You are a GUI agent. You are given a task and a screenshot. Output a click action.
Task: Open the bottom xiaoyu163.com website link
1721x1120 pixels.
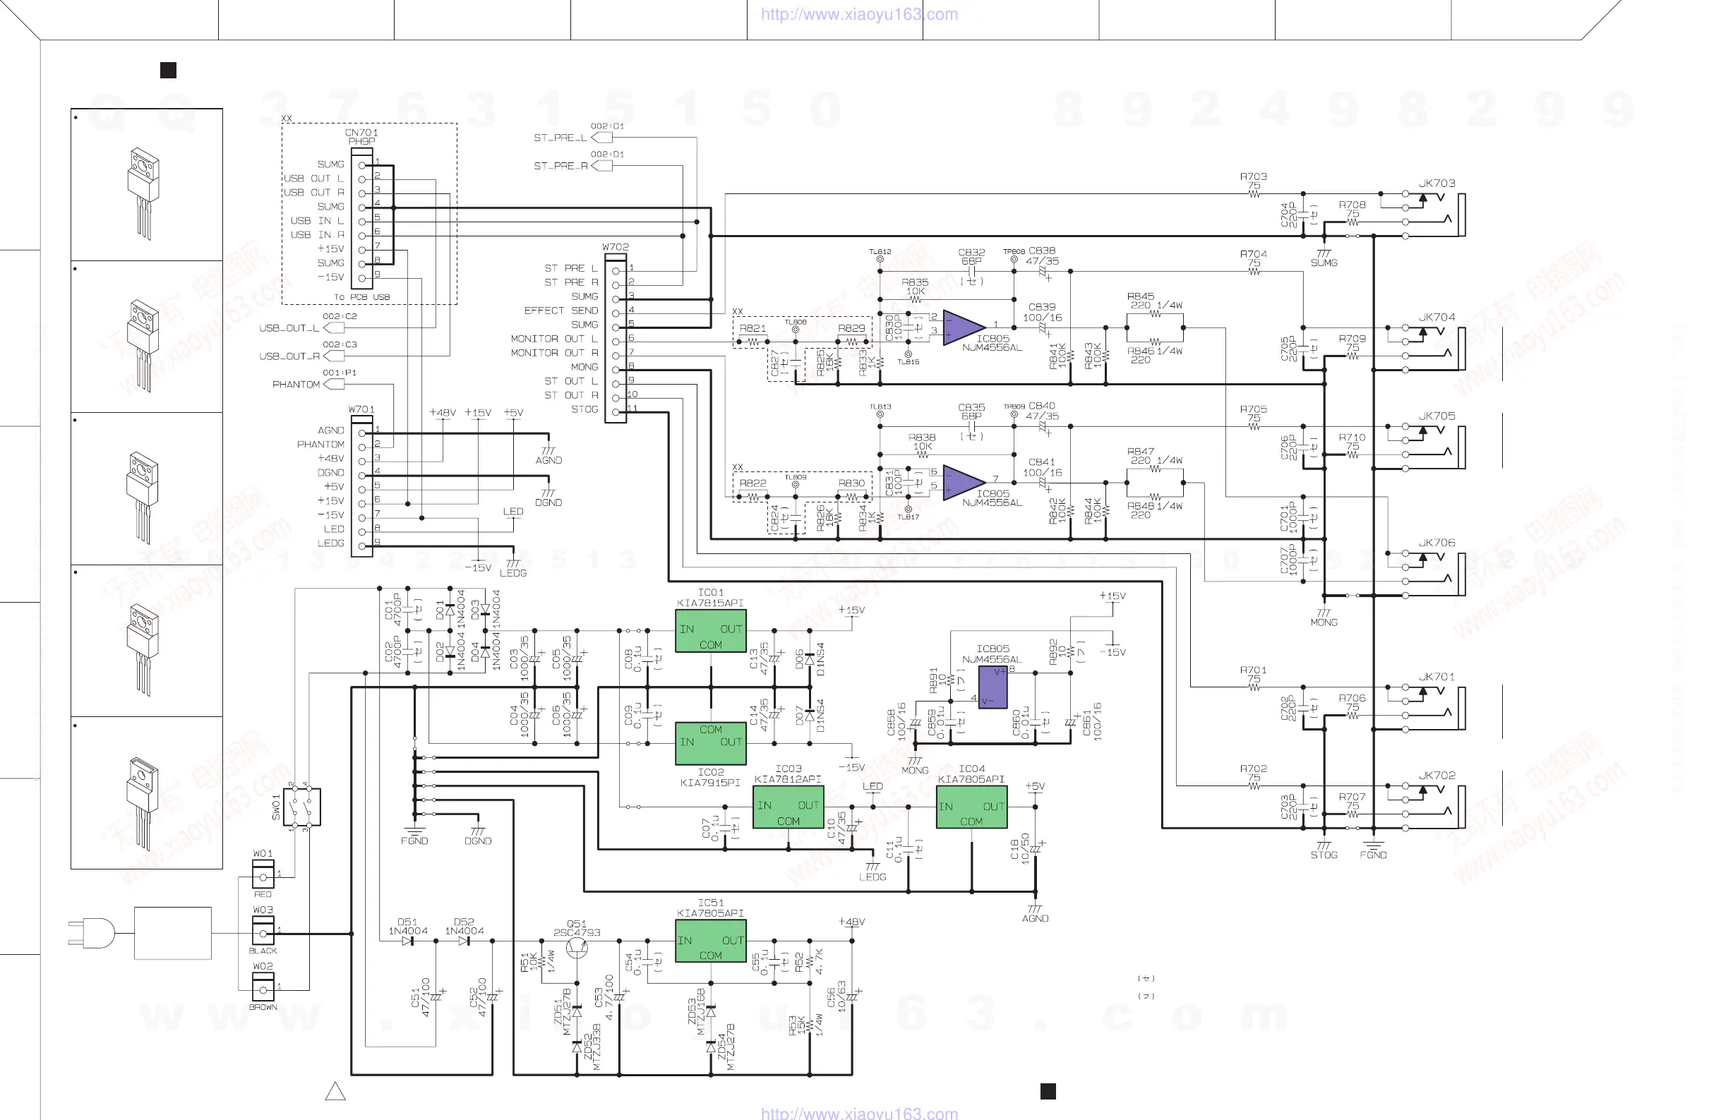(859, 1114)
